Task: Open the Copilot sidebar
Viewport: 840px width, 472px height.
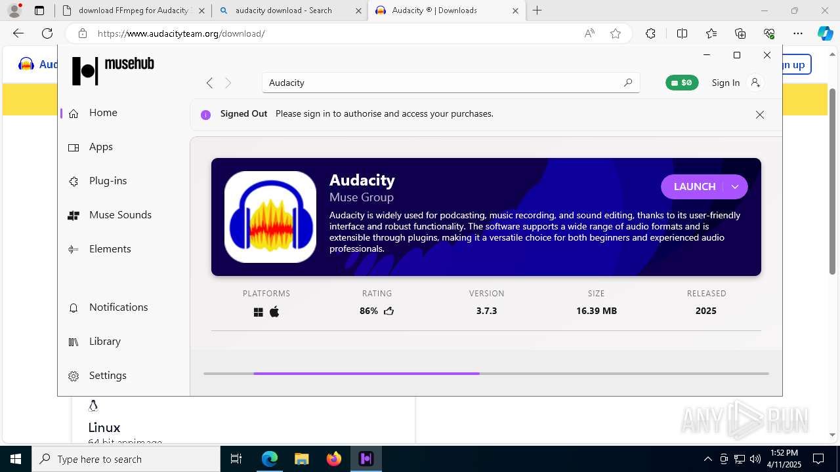Action: [x=825, y=33]
